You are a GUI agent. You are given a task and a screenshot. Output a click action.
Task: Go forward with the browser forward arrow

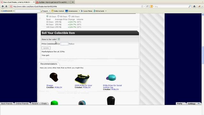(6, 6)
